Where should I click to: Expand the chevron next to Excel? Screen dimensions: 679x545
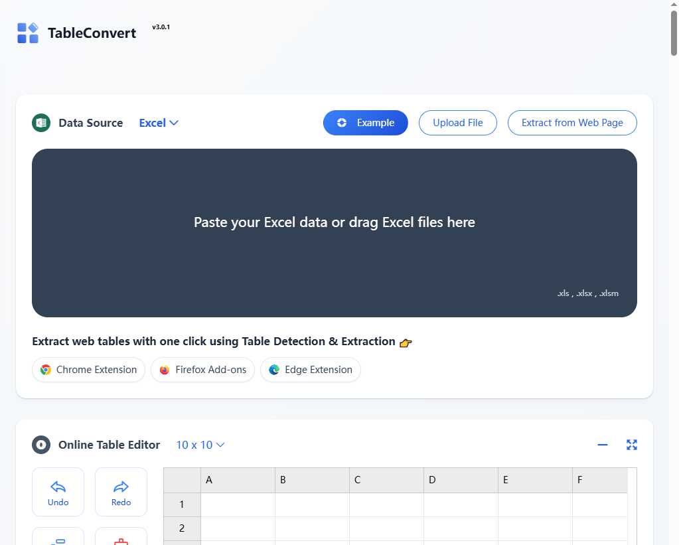(175, 123)
